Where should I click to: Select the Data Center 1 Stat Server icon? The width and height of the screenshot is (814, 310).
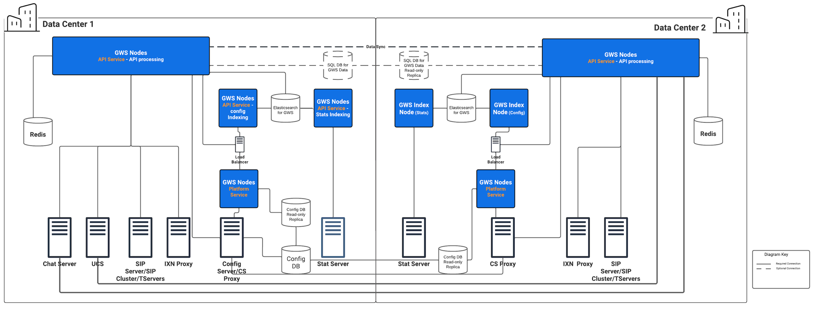(x=333, y=237)
